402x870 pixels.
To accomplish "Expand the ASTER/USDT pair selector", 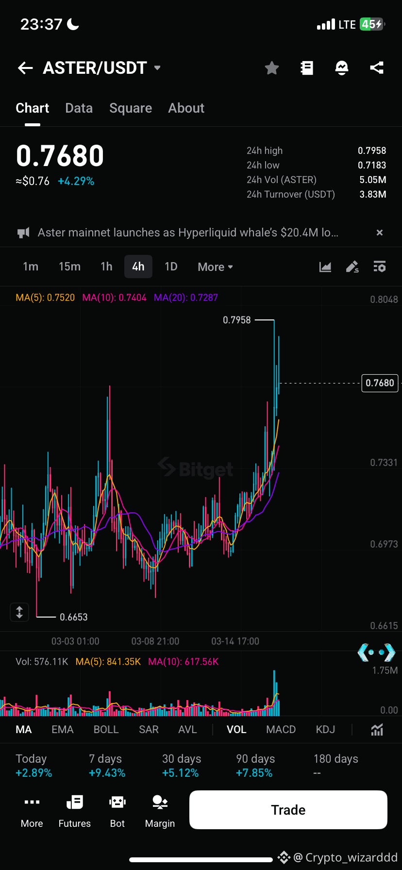I will (157, 68).
